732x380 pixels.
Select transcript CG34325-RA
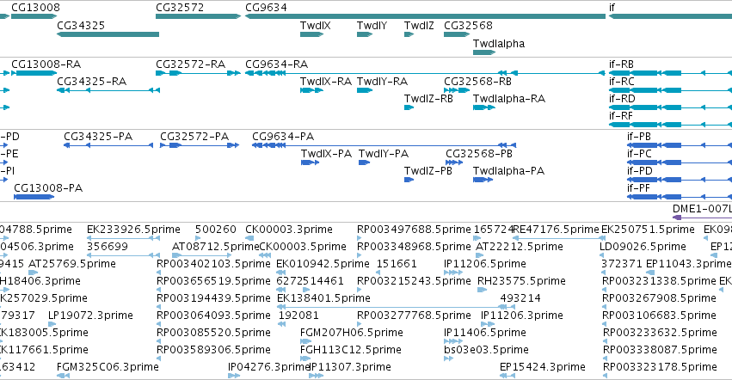pyautogui.click(x=91, y=82)
